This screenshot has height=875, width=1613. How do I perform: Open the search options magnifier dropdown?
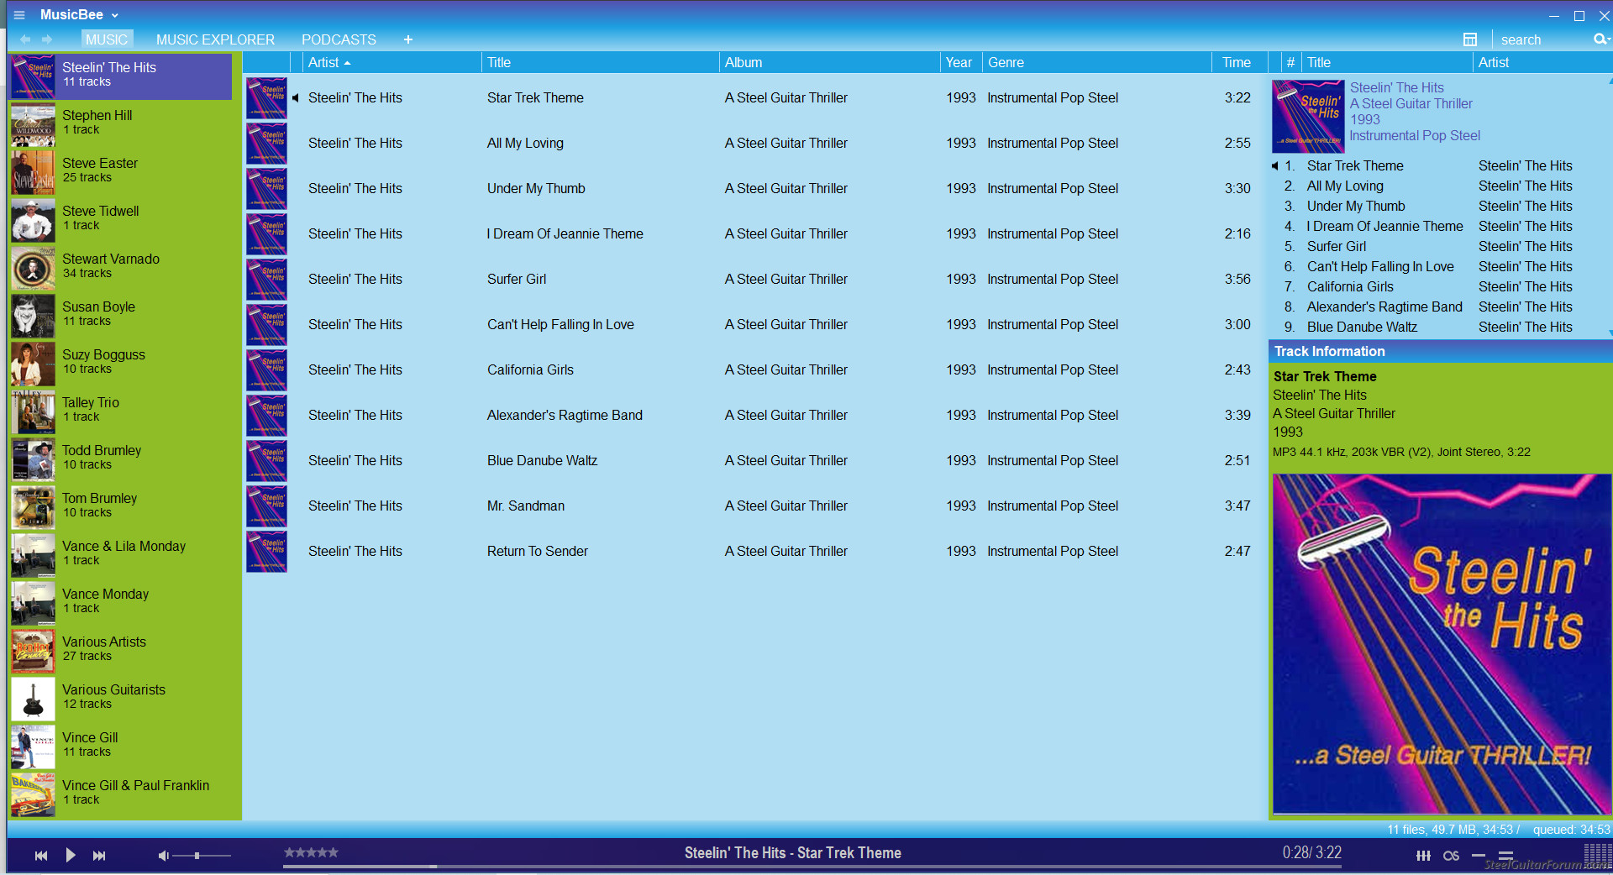(1601, 39)
